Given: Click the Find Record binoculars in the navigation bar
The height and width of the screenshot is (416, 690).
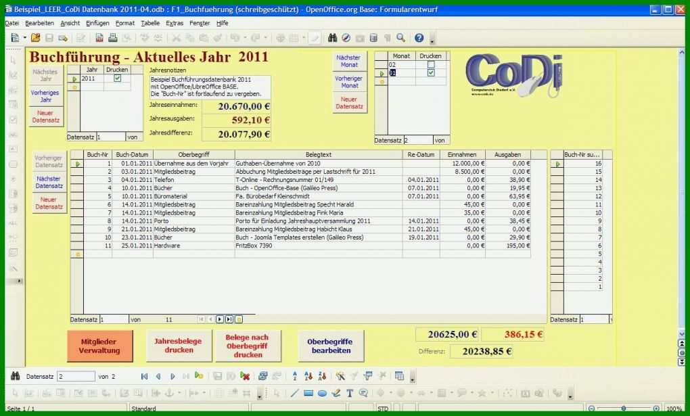Looking at the screenshot, I should click(x=16, y=376).
